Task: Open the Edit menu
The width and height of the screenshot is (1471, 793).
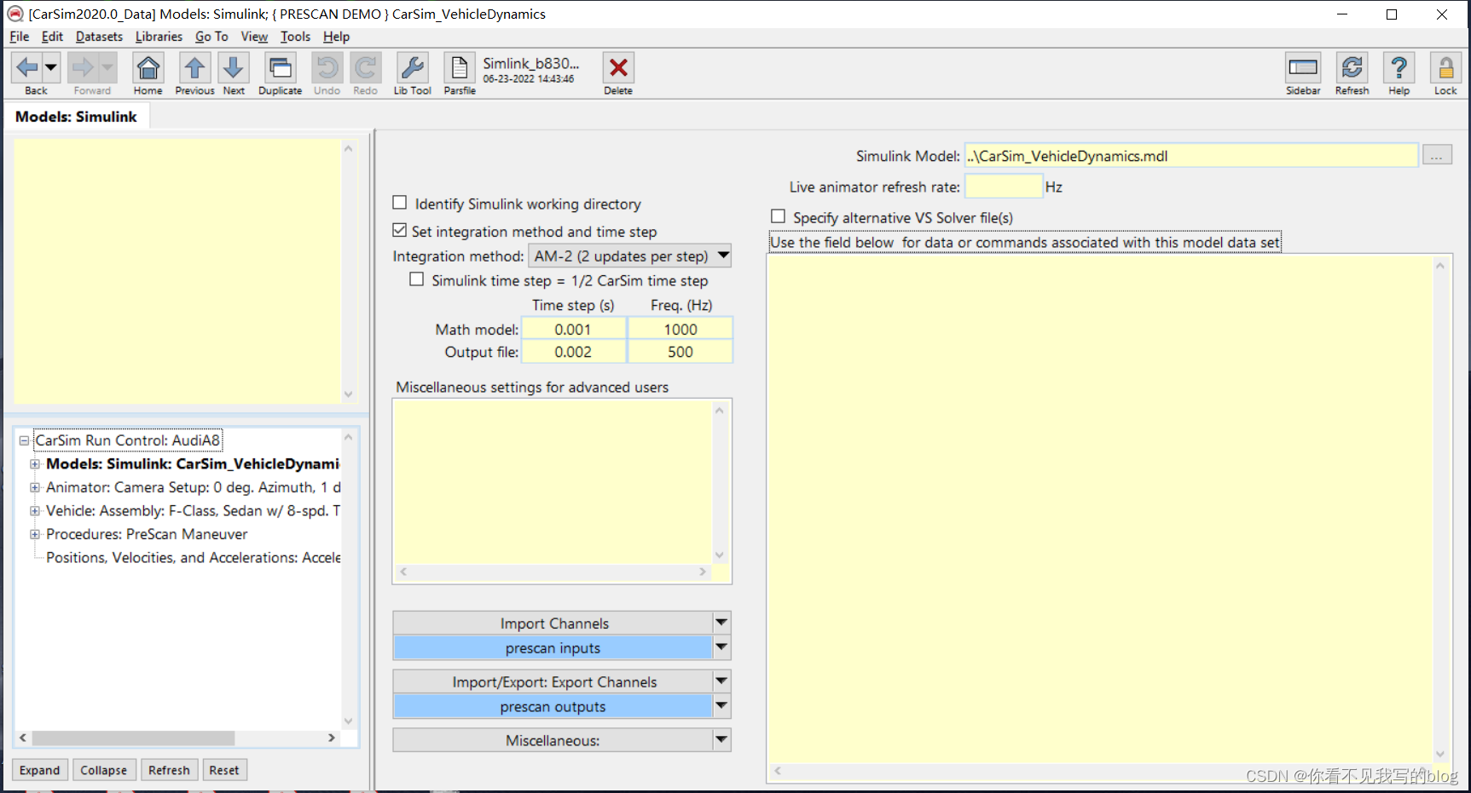Action: (52, 37)
